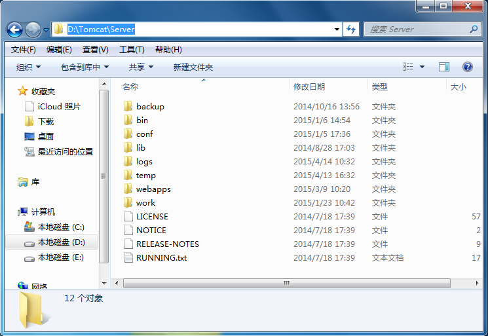Image resolution: width=488 pixels, height=336 pixels.
Task: Select the address path D:\Tomcat\Server
Action: [101, 29]
